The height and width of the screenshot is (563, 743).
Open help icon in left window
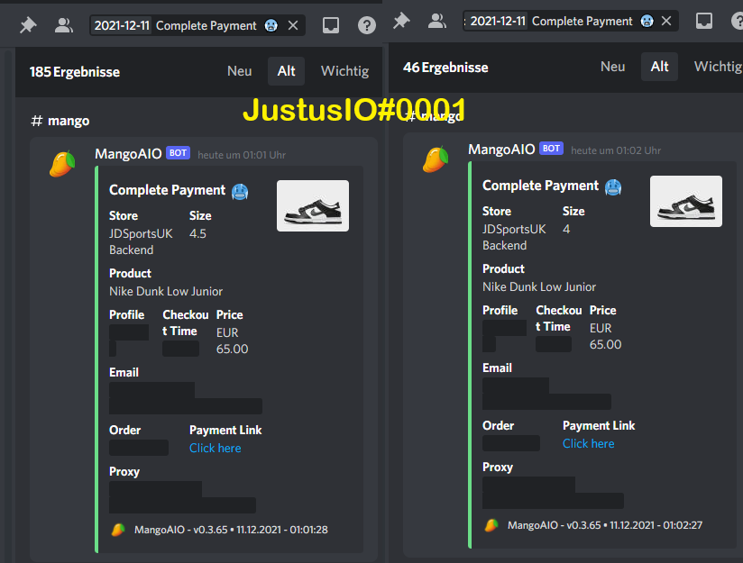click(x=367, y=25)
